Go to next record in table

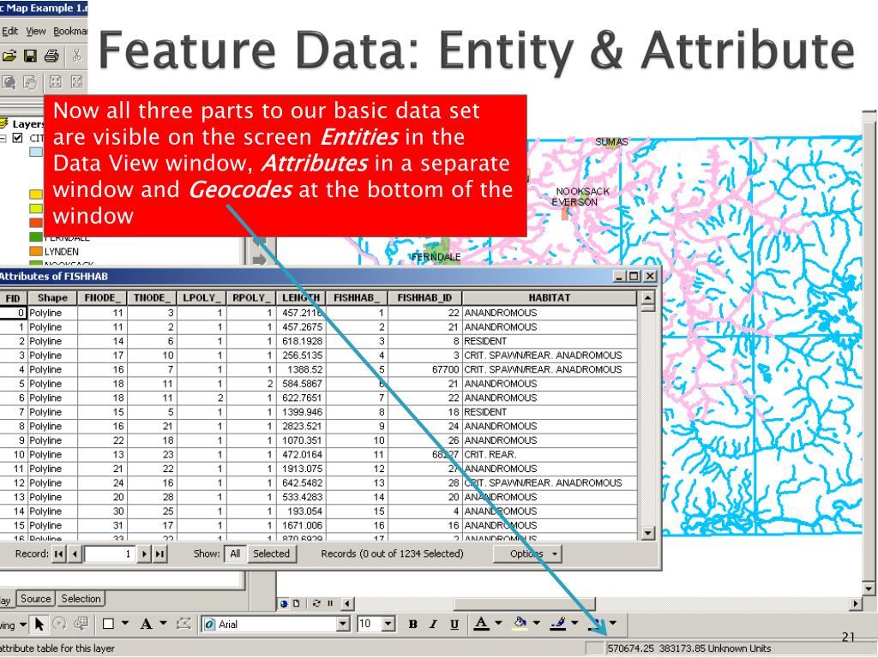[x=144, y=554]
